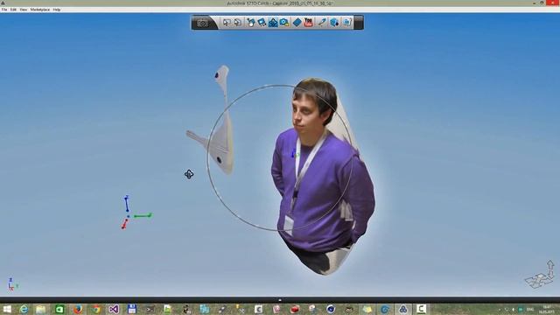
Task: Click the dark tab at toolbar's right end
Action: click(359, 23)
